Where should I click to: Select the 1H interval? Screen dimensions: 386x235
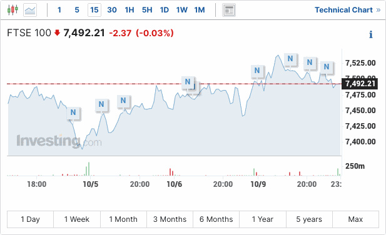point(130,10)
